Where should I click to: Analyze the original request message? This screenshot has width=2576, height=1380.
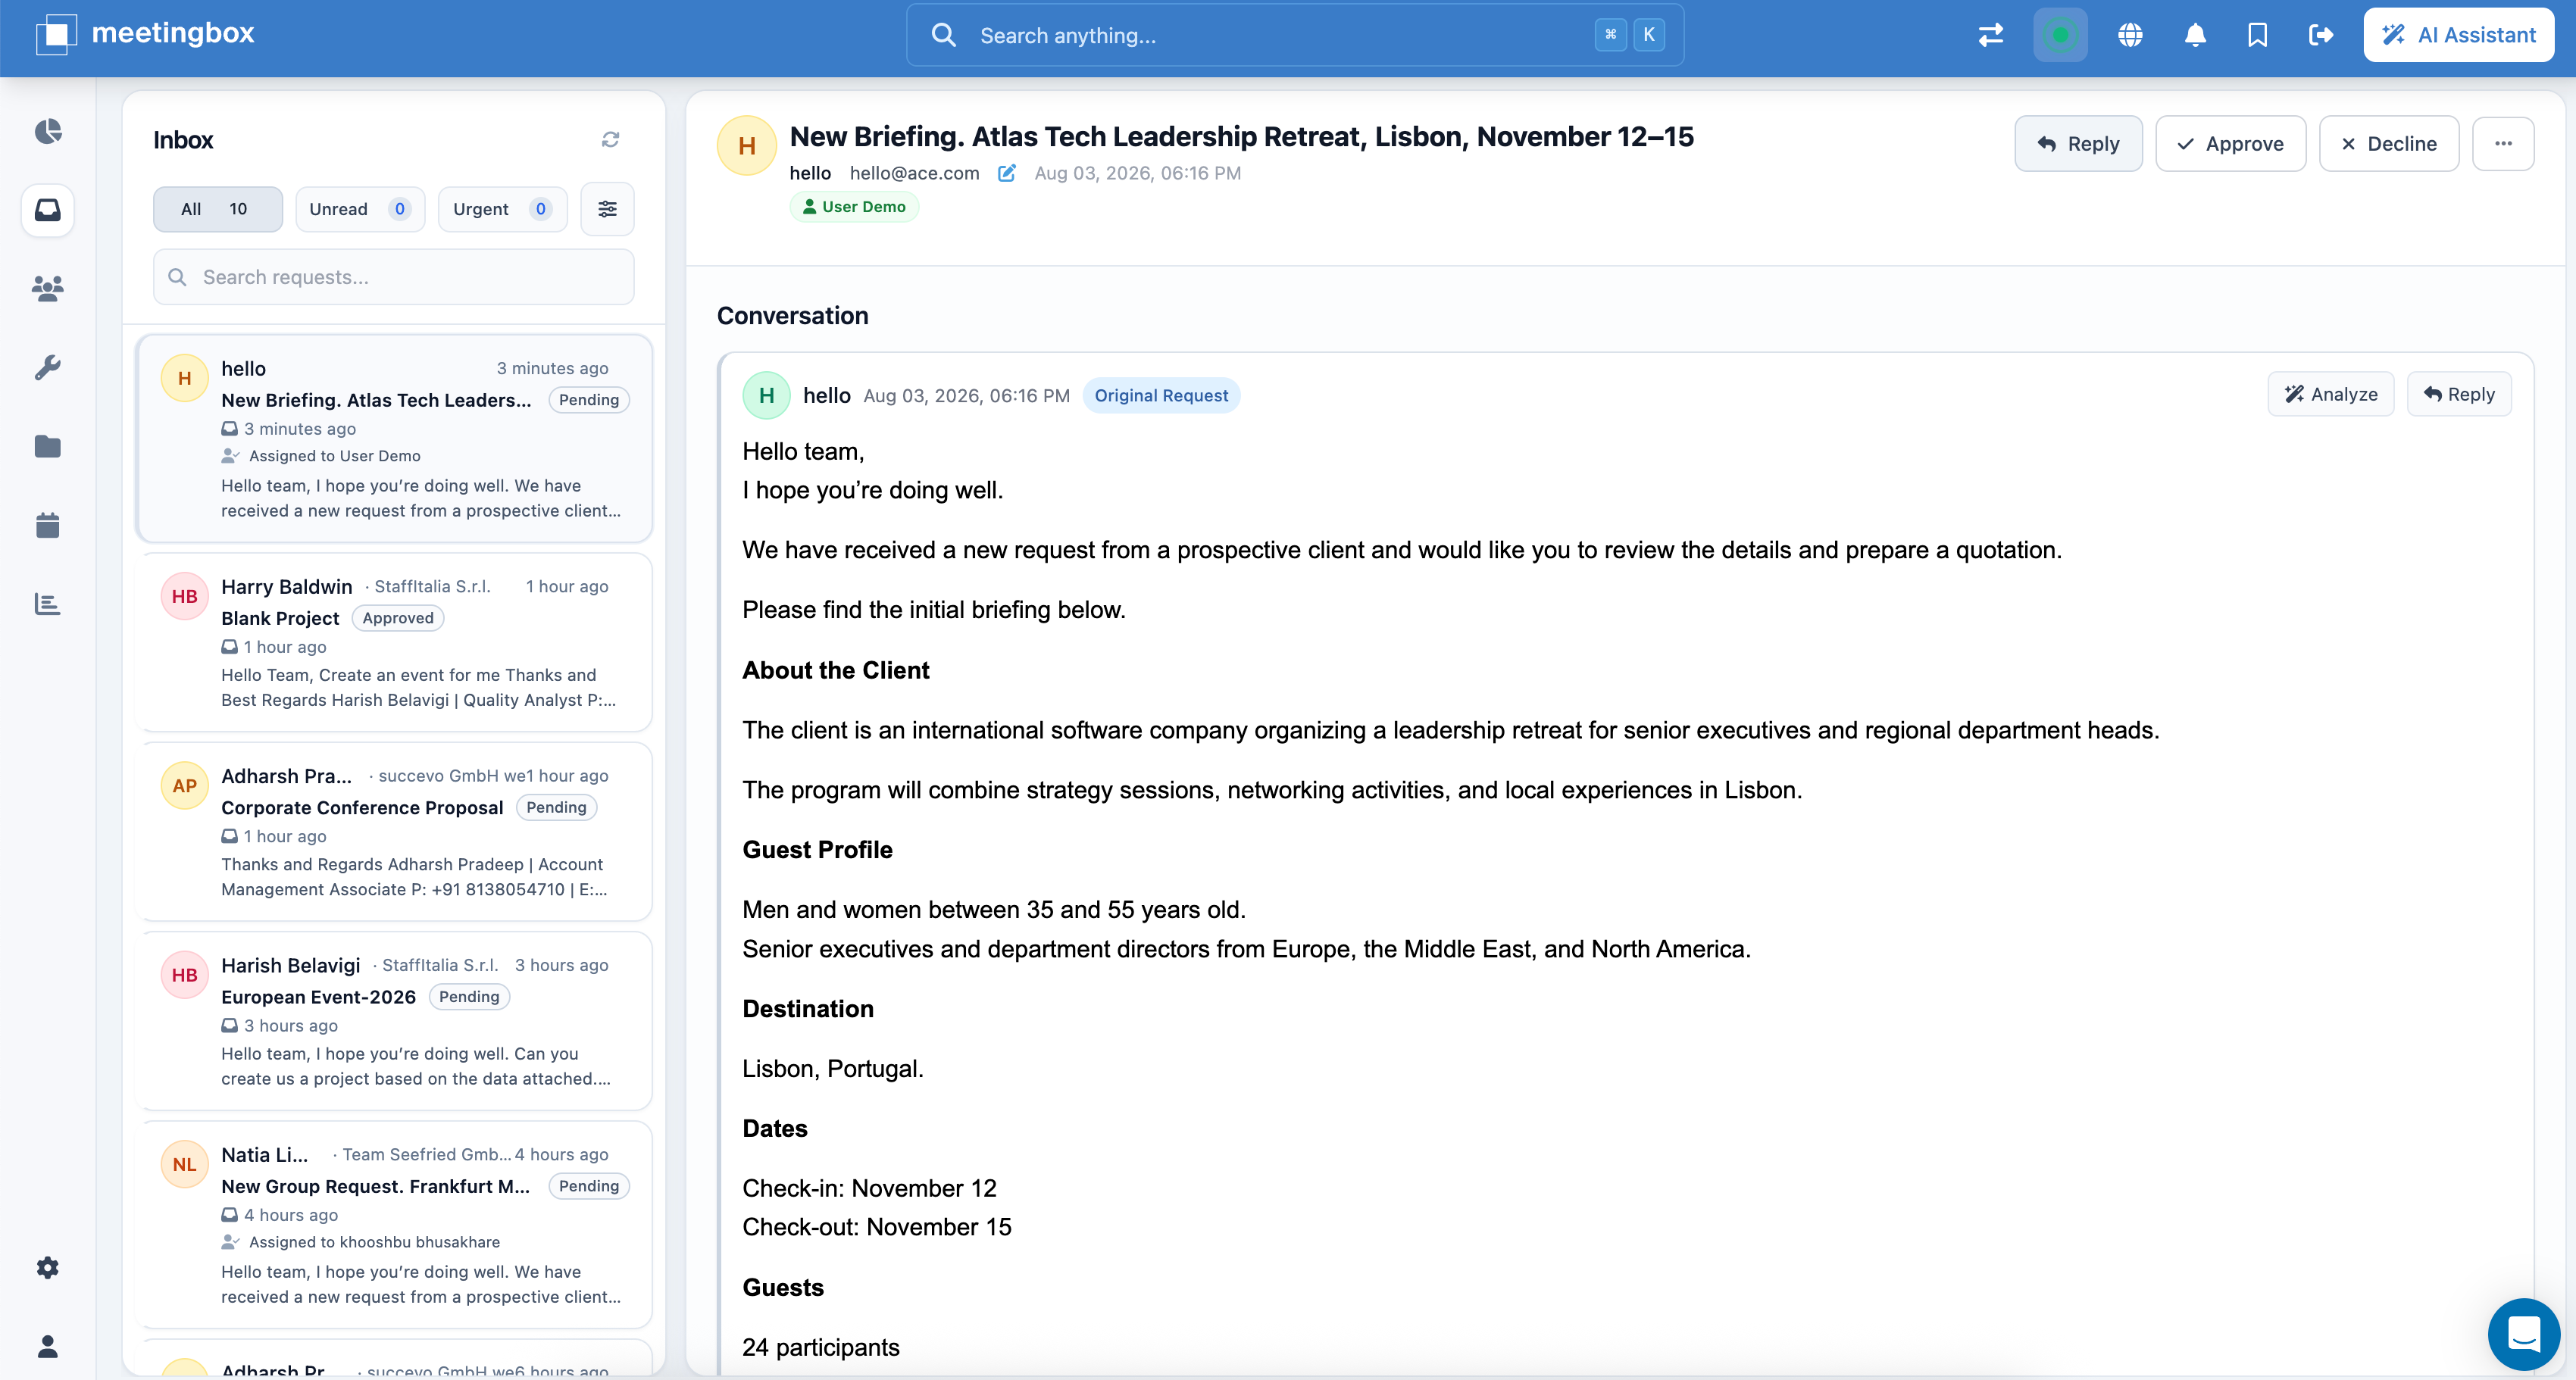[2330, 394]
